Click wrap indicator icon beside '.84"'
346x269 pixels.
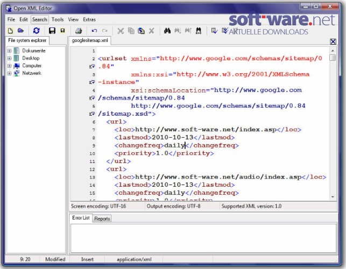pos(92,66)
